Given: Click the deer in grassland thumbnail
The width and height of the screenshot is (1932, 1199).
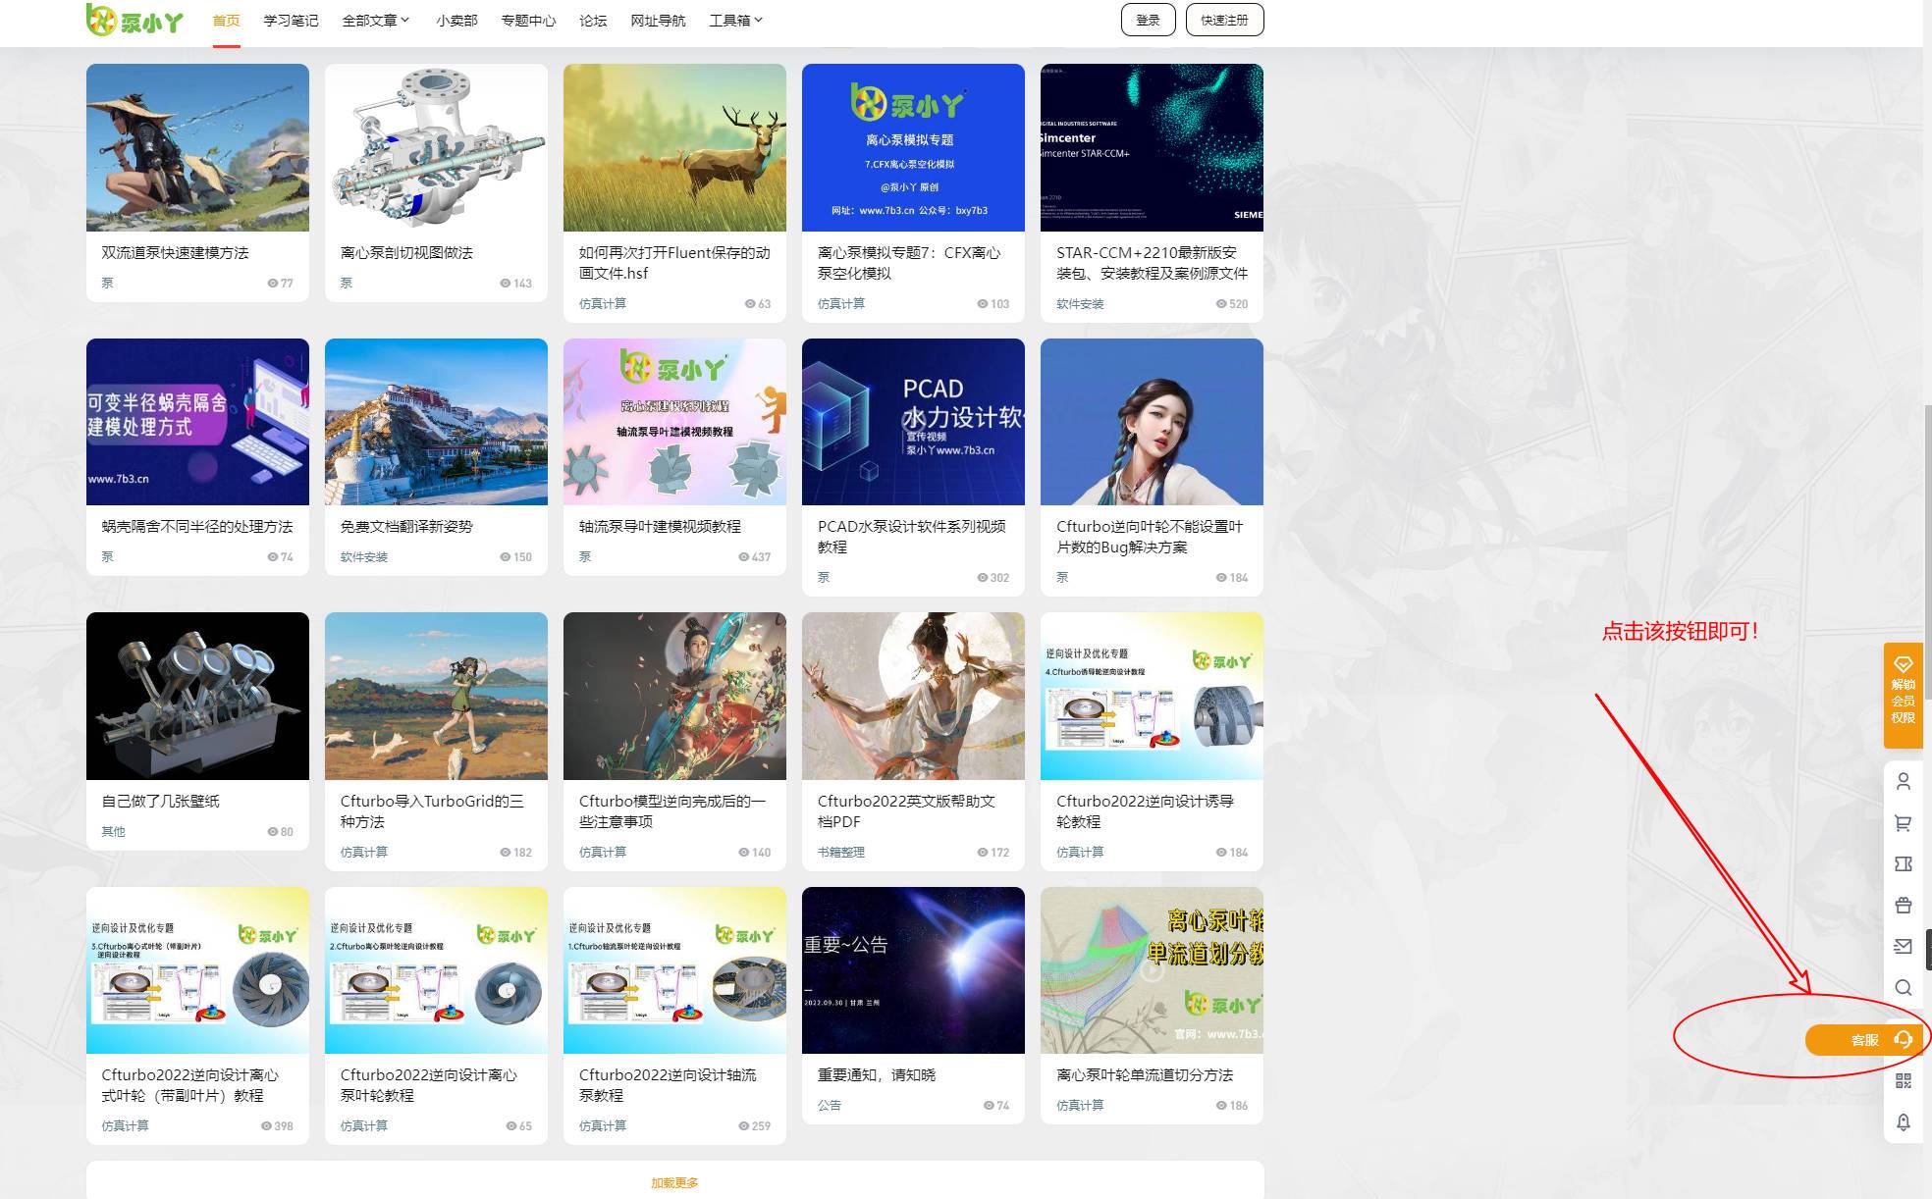Looking at the screenshot, I should coord(674,147).
